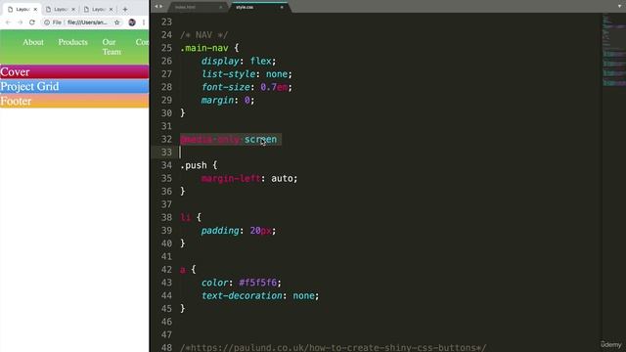This screenshot has height=352, width=626.
Task: Click the font-size 0.7em value
Action: [x=274, y=87]
